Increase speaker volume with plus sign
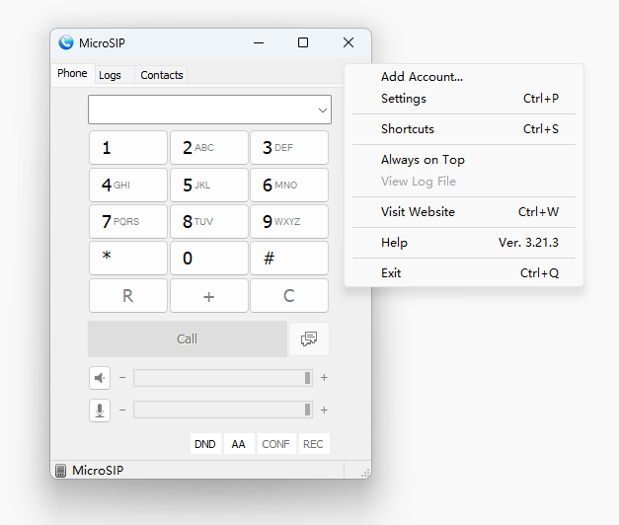Screen dimensions: 619x525 pos(324,377)
